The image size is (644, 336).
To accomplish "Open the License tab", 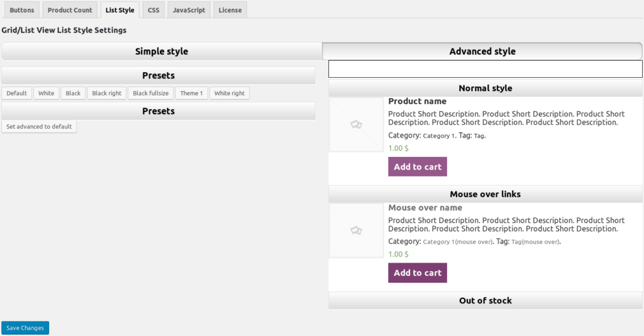I will point(230,10).
